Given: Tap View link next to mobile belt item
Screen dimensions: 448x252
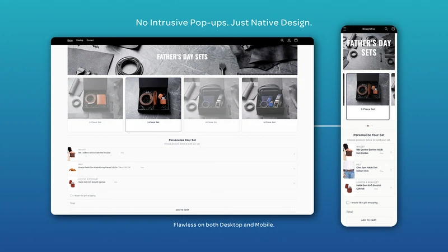Looking at the screenshot, I should 382,171.
